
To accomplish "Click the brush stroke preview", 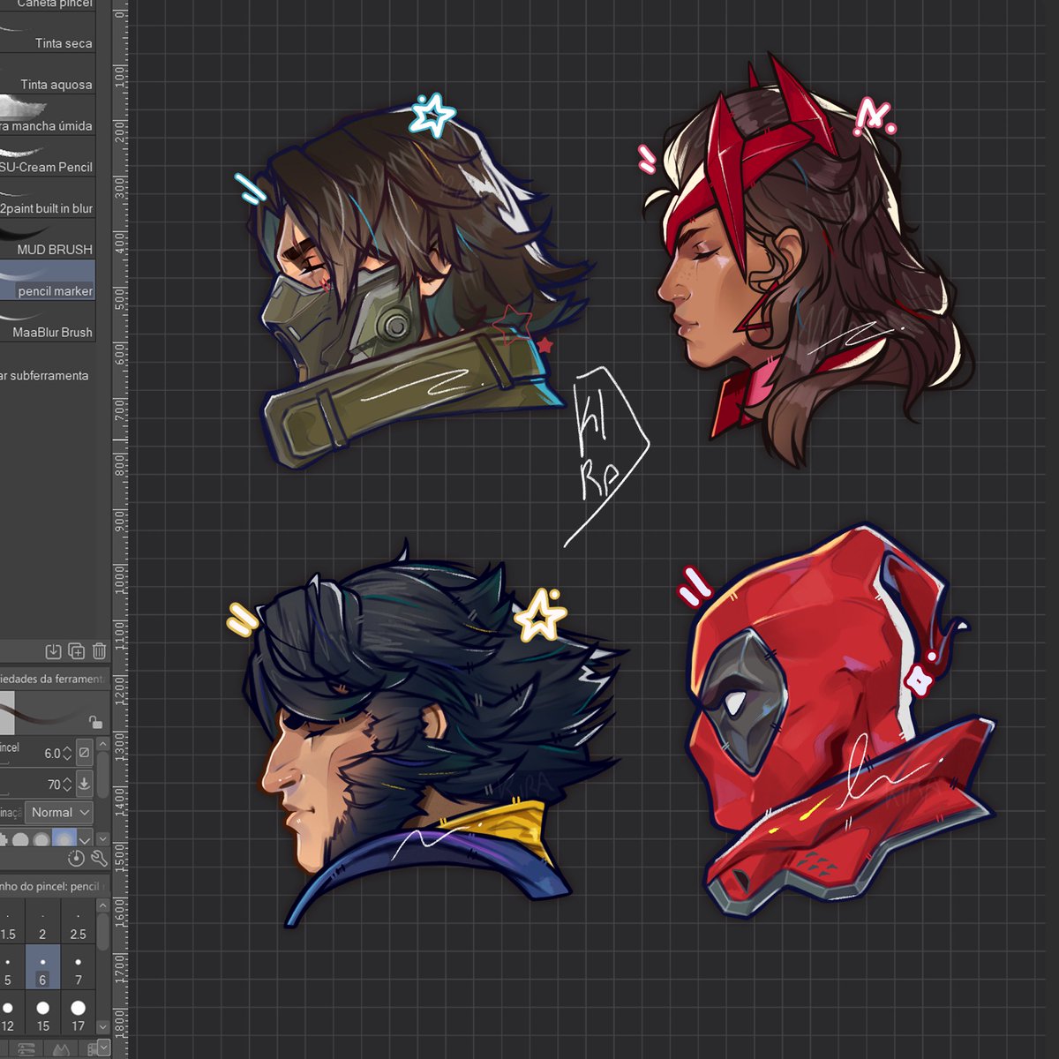I will 55,713.
